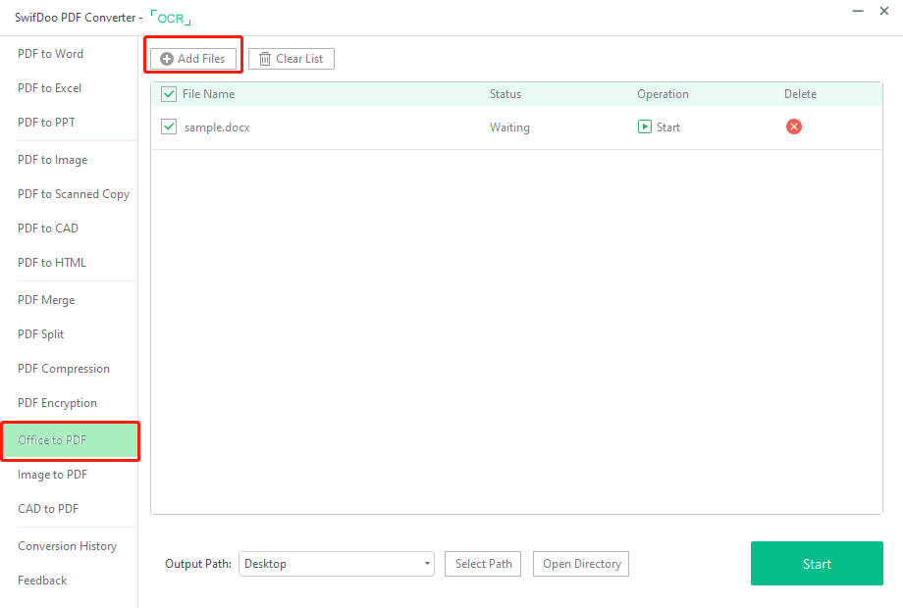Close the SwifDoo PDF Converter window

click(x=884, y=11)
